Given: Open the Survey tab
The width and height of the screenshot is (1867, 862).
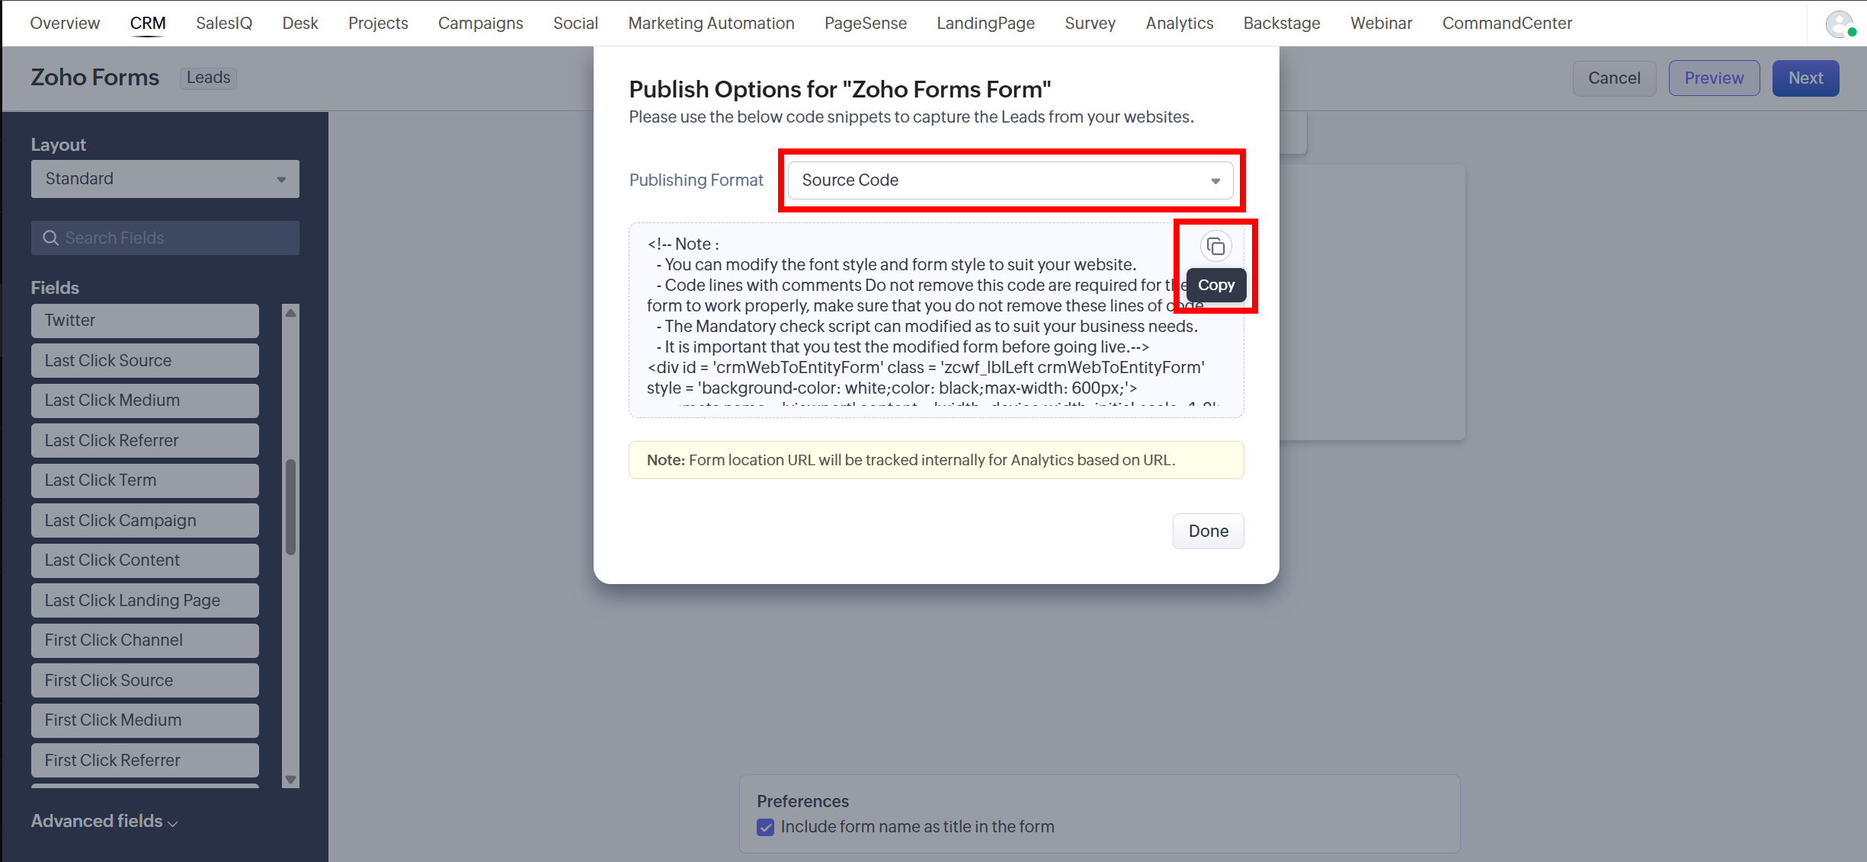Looking at the screenshot, I should (1090, 24).
